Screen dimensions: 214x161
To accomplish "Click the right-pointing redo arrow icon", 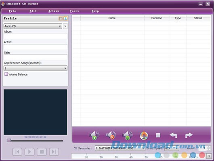I will (x=189, y=135).
